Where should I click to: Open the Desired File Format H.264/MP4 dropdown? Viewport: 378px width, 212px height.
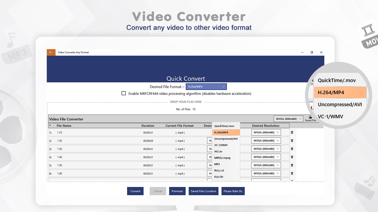206,87
